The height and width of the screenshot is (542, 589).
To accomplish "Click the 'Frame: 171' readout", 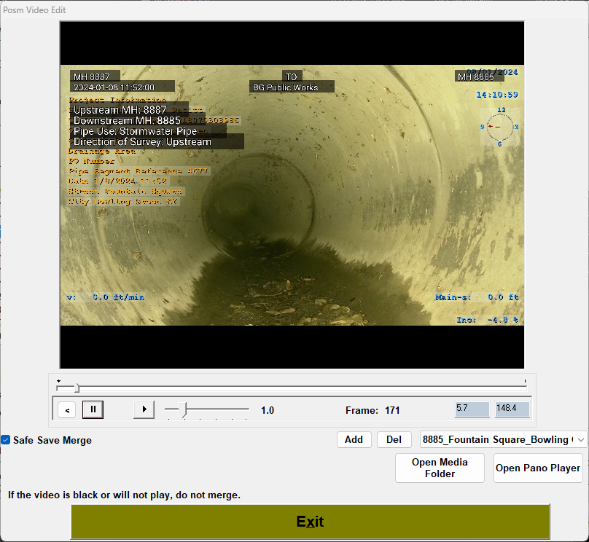I will 372,410.
